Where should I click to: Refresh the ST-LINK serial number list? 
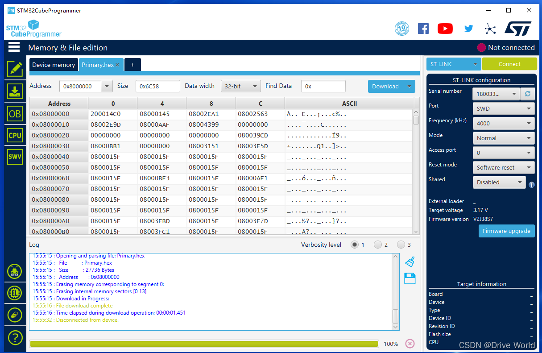click(528, 94)
